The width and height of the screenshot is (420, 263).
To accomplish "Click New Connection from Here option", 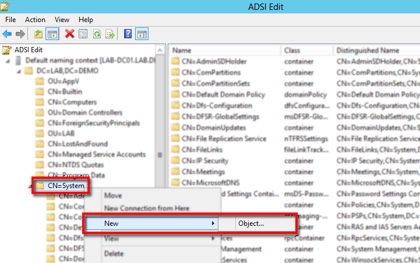I will pos(146,208).
